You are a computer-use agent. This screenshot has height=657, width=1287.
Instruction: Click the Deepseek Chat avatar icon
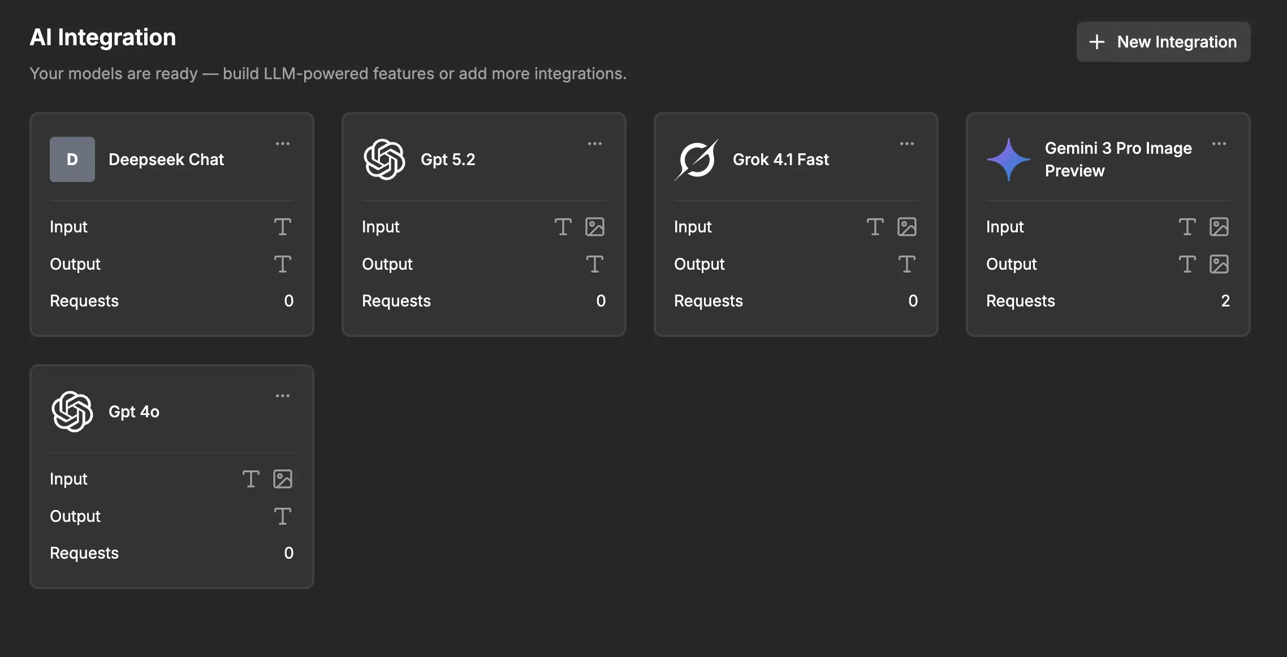[72, 159]
